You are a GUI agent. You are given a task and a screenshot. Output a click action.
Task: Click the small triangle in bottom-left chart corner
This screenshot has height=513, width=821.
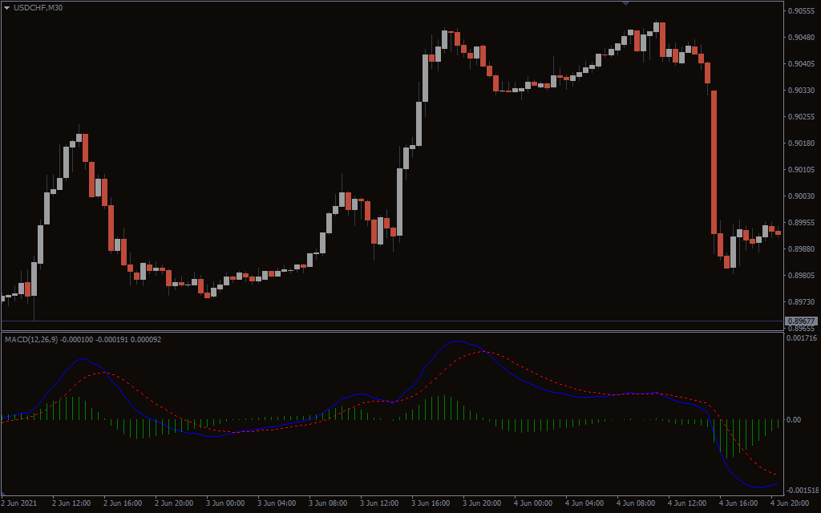(x=3, y=491)
